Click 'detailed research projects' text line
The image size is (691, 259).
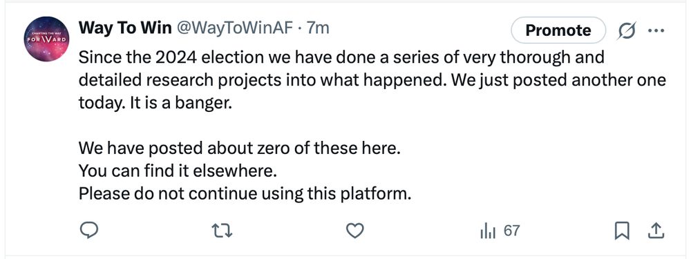point(372,81)
